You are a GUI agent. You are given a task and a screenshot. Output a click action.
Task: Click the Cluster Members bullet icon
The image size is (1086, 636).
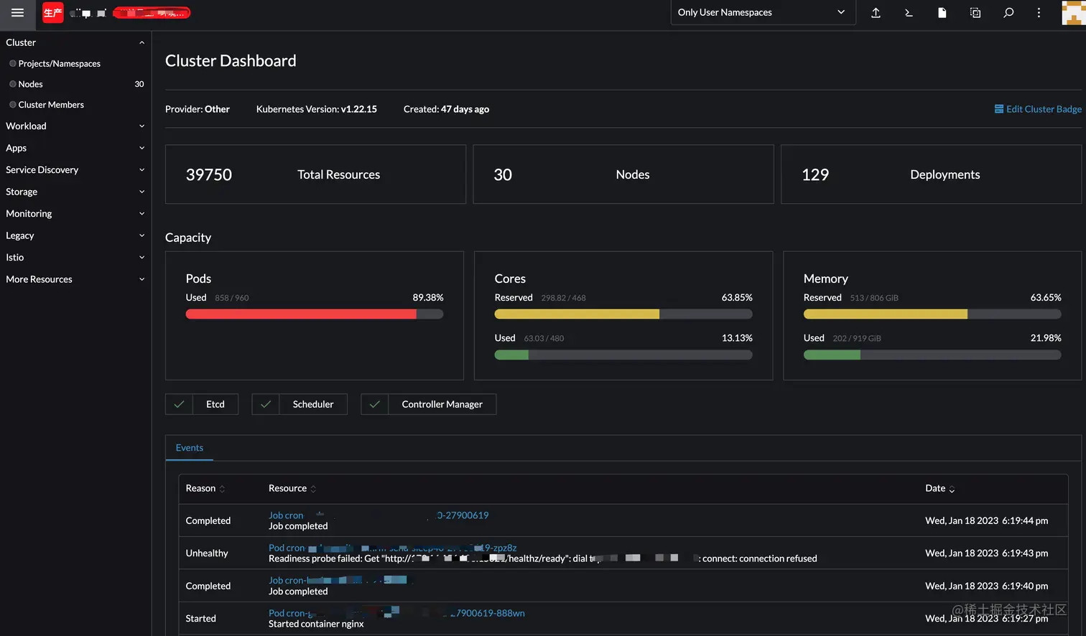tap(13, 105)
